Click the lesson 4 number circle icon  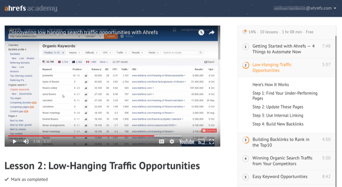coord(245,159)
